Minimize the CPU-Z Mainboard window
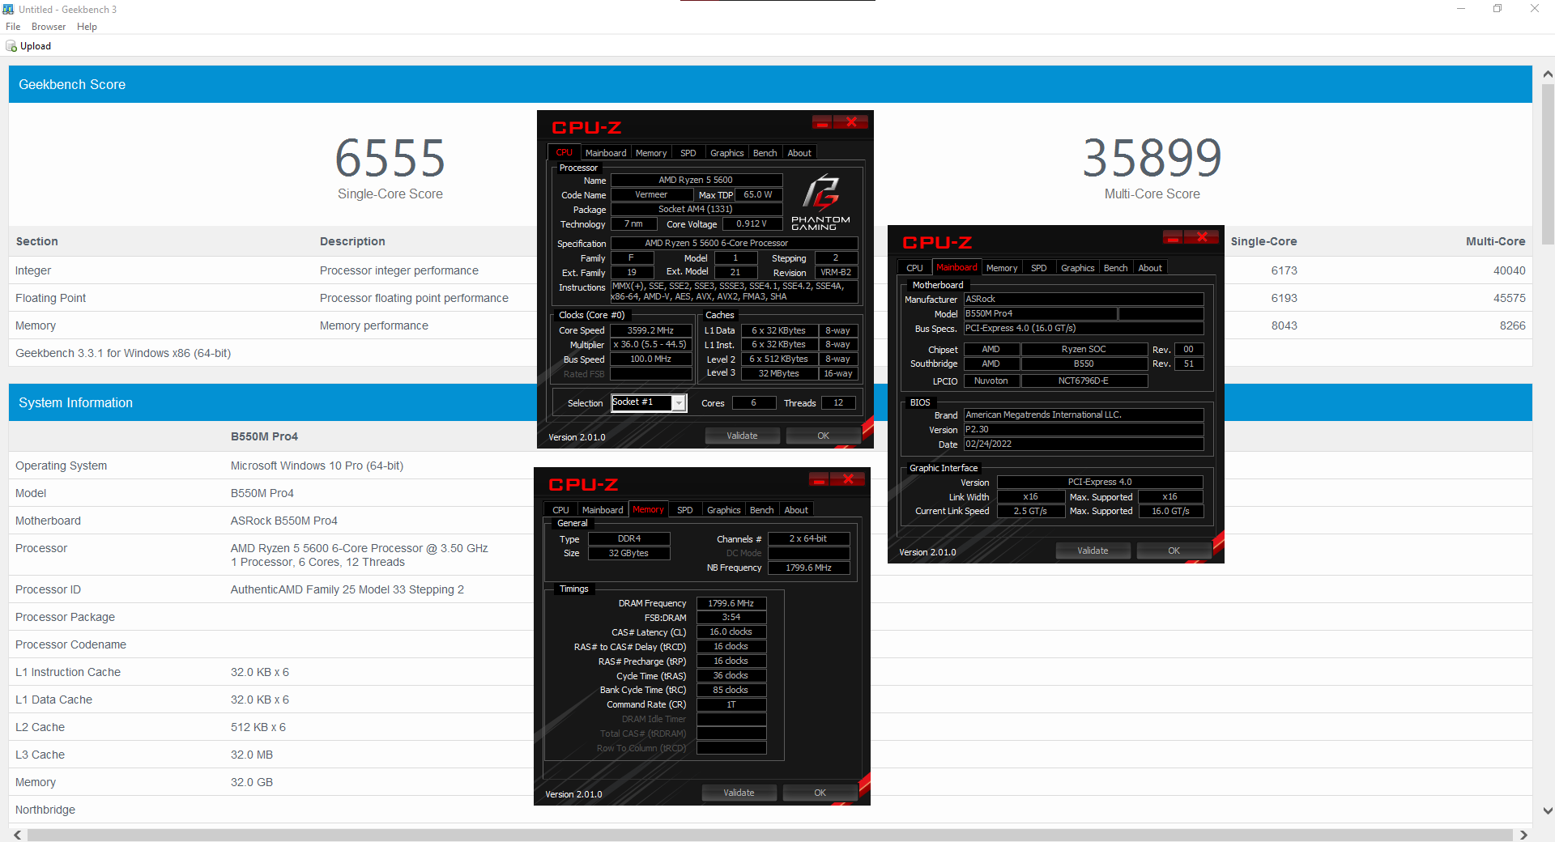The height and width of the screenshot is (842, 1555). [1173, 237]
